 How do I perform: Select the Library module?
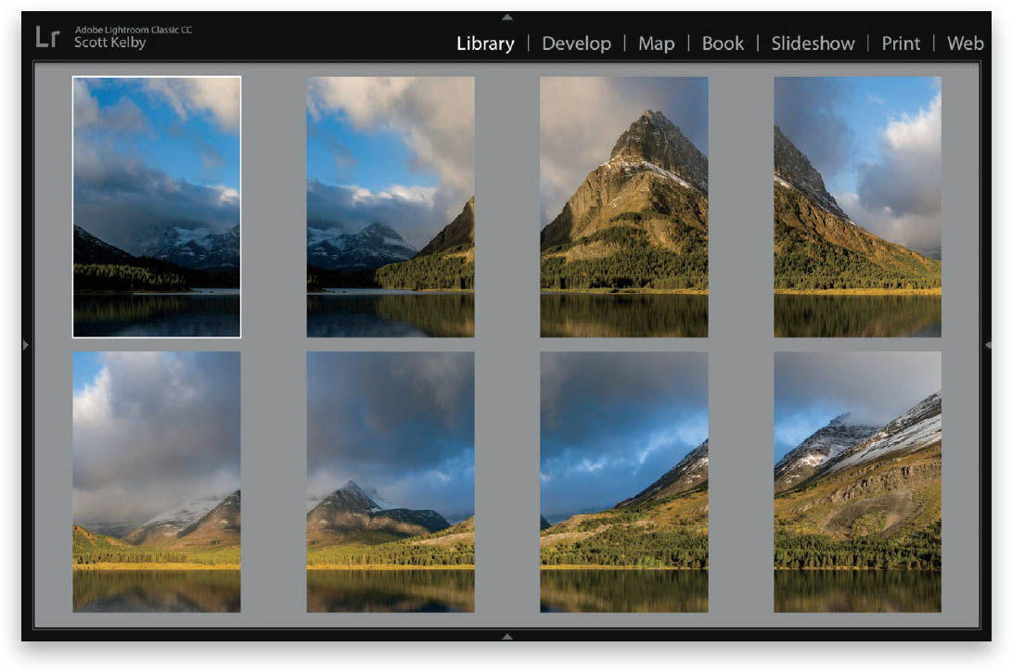coord(485,44)
